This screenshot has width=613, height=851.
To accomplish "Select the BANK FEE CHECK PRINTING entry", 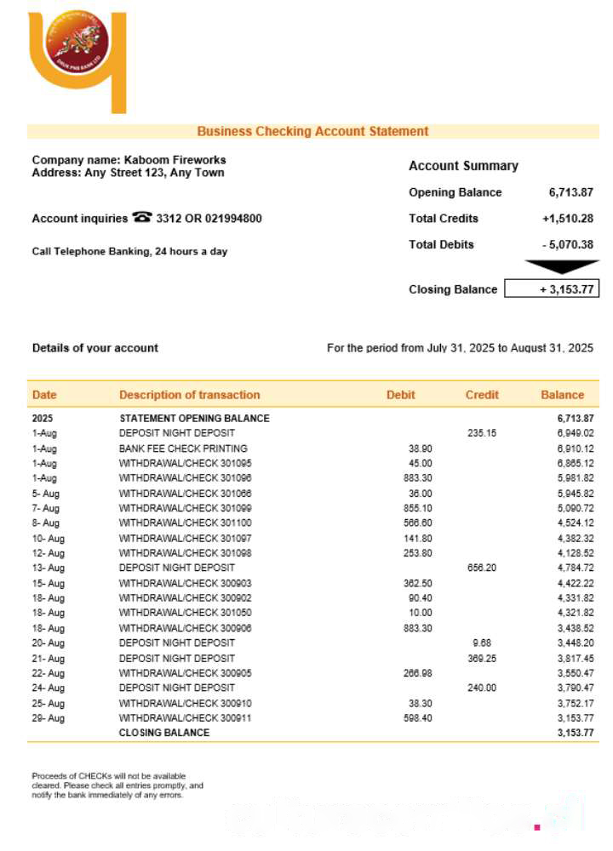I will click(183, 448).
